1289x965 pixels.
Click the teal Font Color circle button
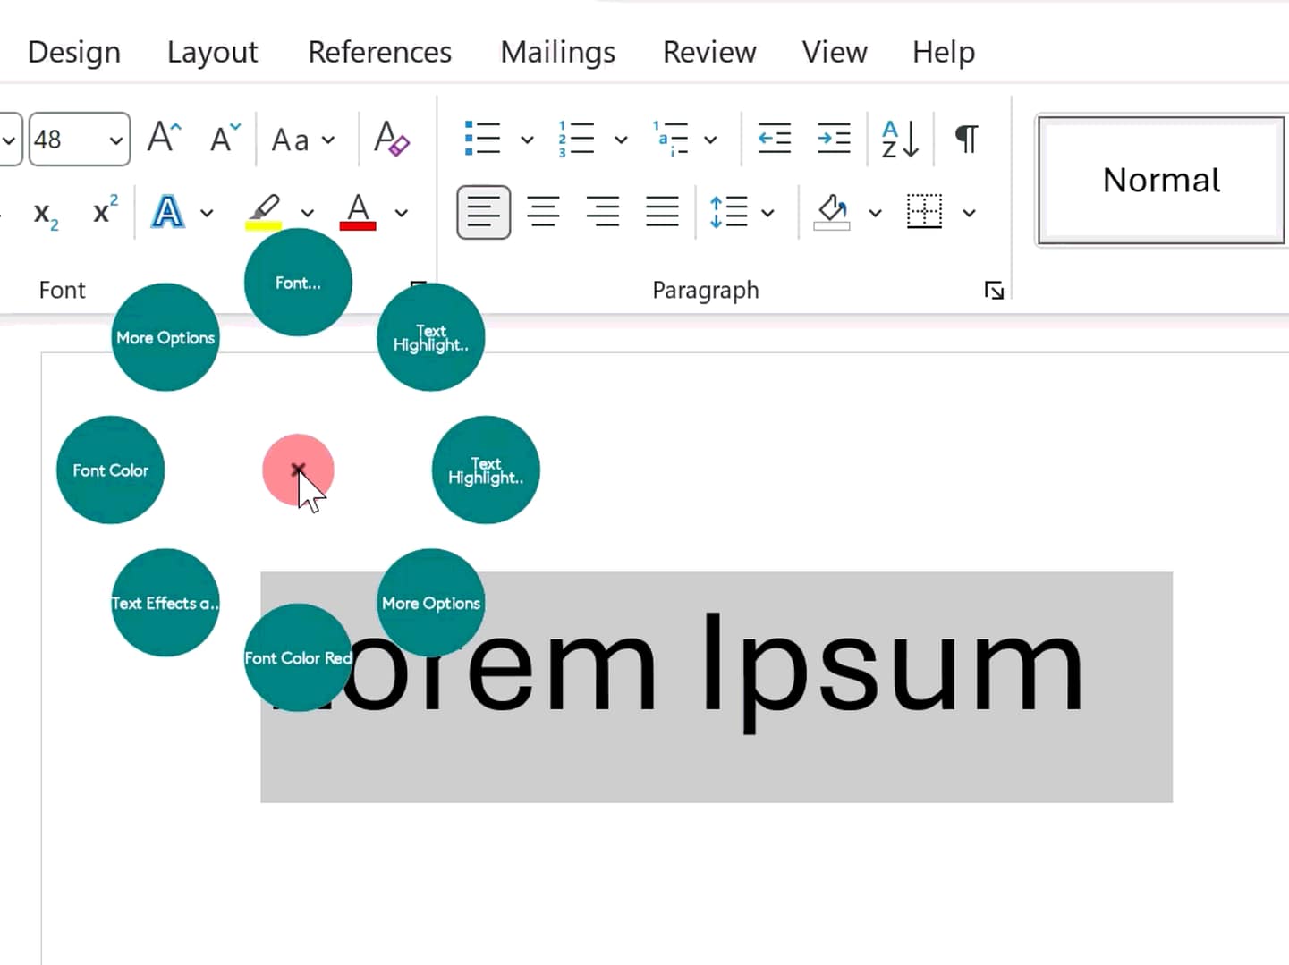click(x=110, y=470)
